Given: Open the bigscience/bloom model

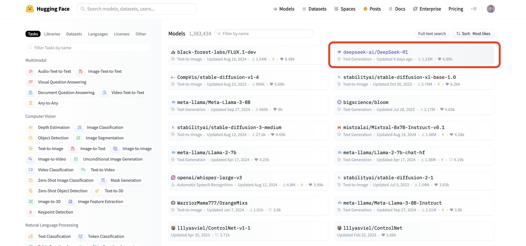Looking at the screenshot, I should click(x=414, y=105).
